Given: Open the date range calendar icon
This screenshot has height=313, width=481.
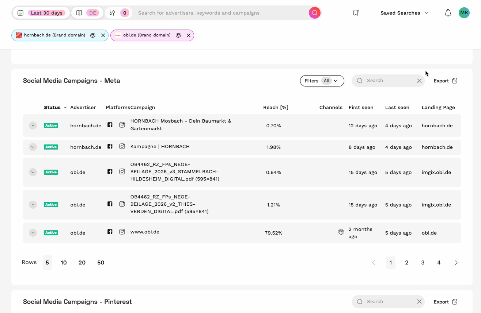Looking at the screenshot, I should 20,13.
